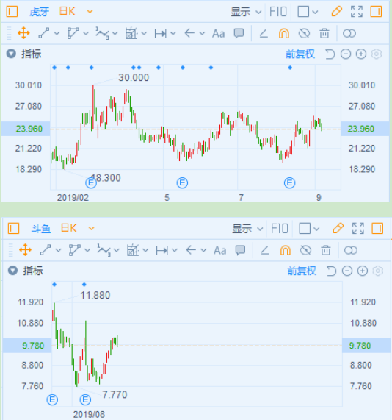Open F10 info for 斗鱼
This screenshot has height=420, width=392.
tap(280, 229)
